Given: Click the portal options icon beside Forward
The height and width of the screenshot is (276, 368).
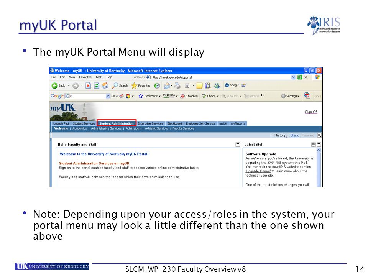Looking at the screenshot, I should pyautogui.click(x=319, y=135).
